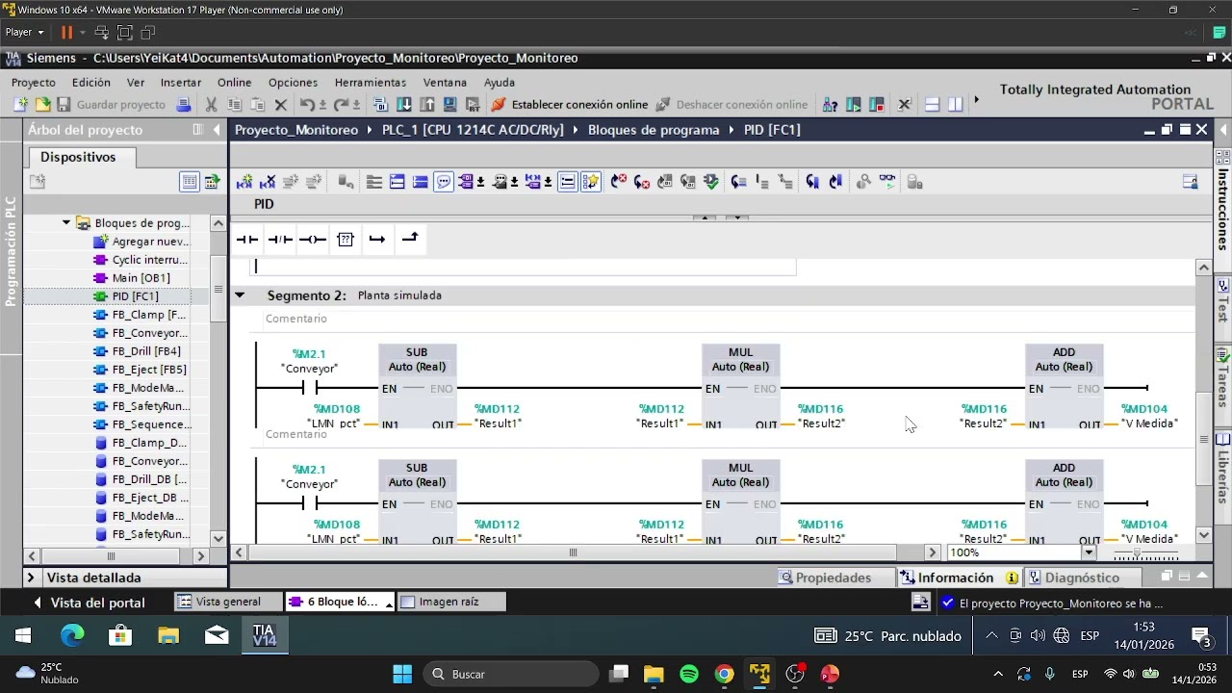Select FB_Drill [FB4] in project tree
1232x693 pixels.
tap(146, 351)
